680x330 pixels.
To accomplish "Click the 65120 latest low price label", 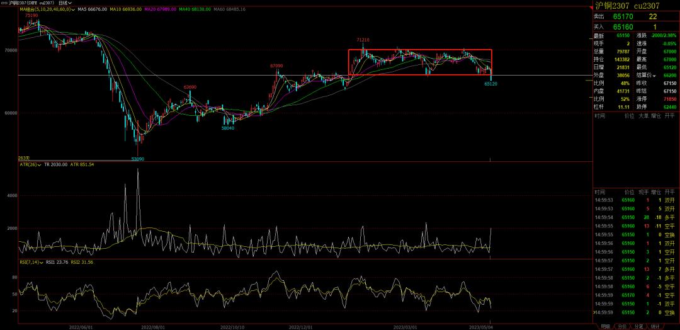I will pyautogui.click(x=490, y=83).
